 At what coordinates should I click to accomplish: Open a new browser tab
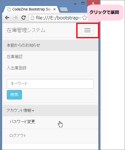(x=64, y=9)
